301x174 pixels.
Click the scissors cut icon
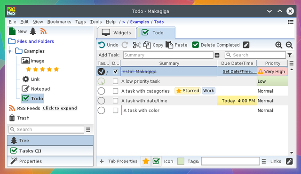coord(137,45)
